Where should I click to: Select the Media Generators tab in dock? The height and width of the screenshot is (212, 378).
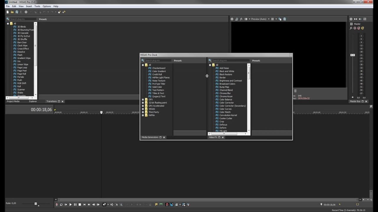coord(150,137)
